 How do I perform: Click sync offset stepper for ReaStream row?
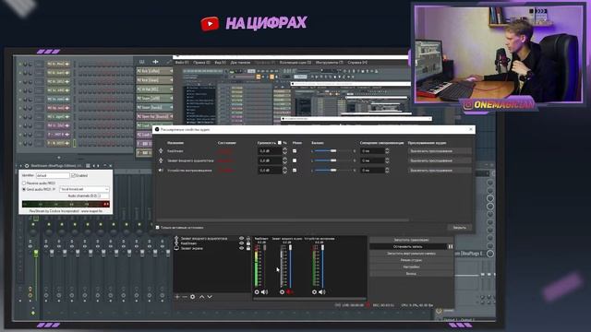coord(387,151)
